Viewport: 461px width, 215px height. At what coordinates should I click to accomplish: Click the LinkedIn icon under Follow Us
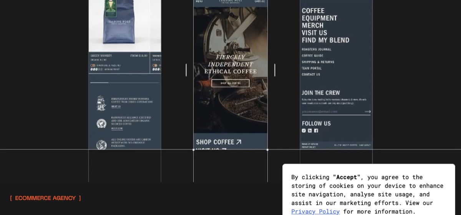coord(310,130)
